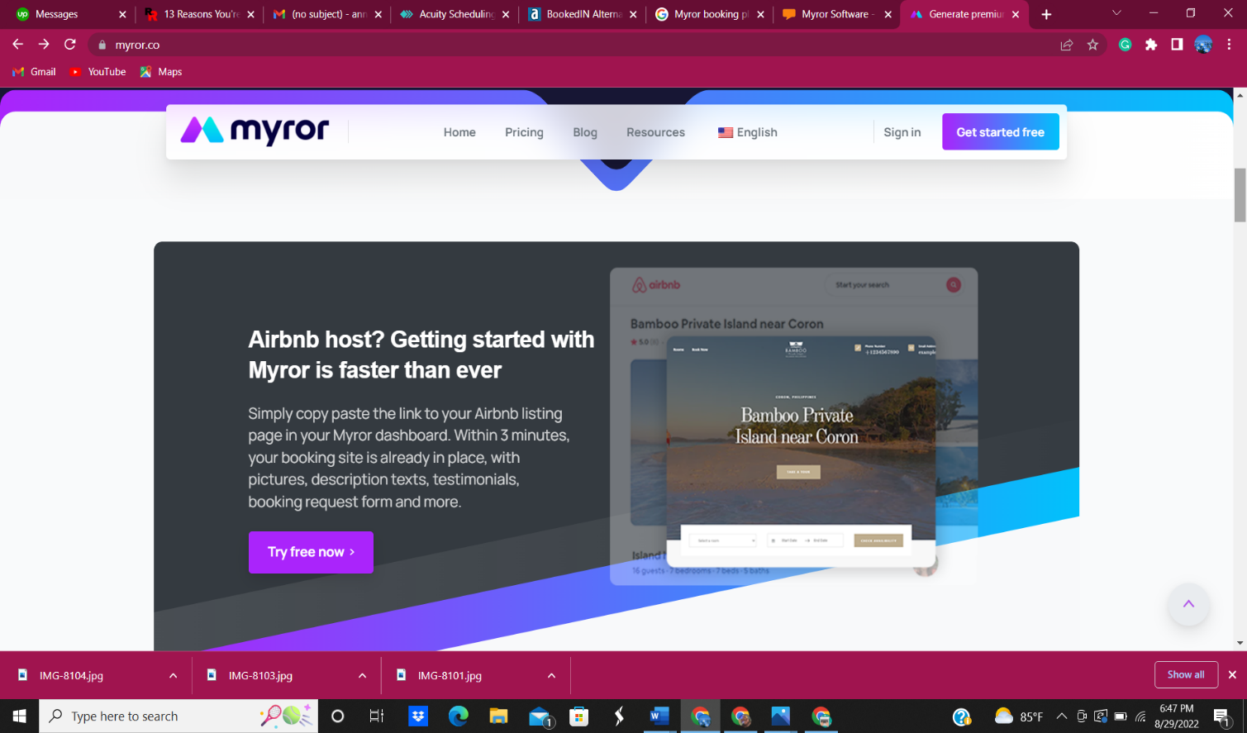Switch to the Myror booking Google tab

click(x=711, y=14)
